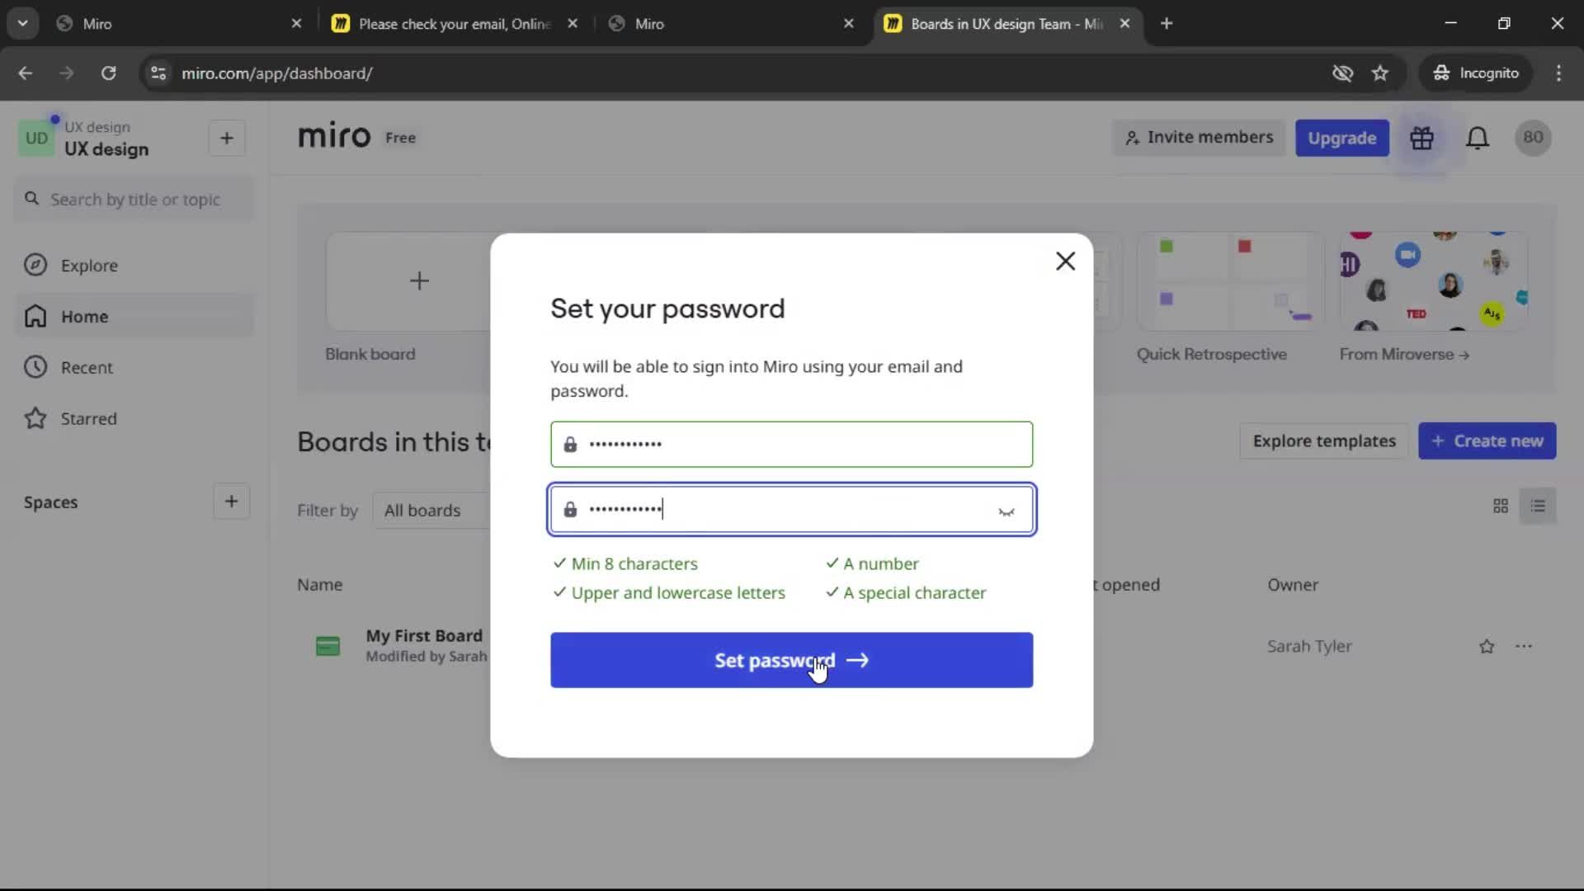Switch to Please check your email tab

click(454, 24)
